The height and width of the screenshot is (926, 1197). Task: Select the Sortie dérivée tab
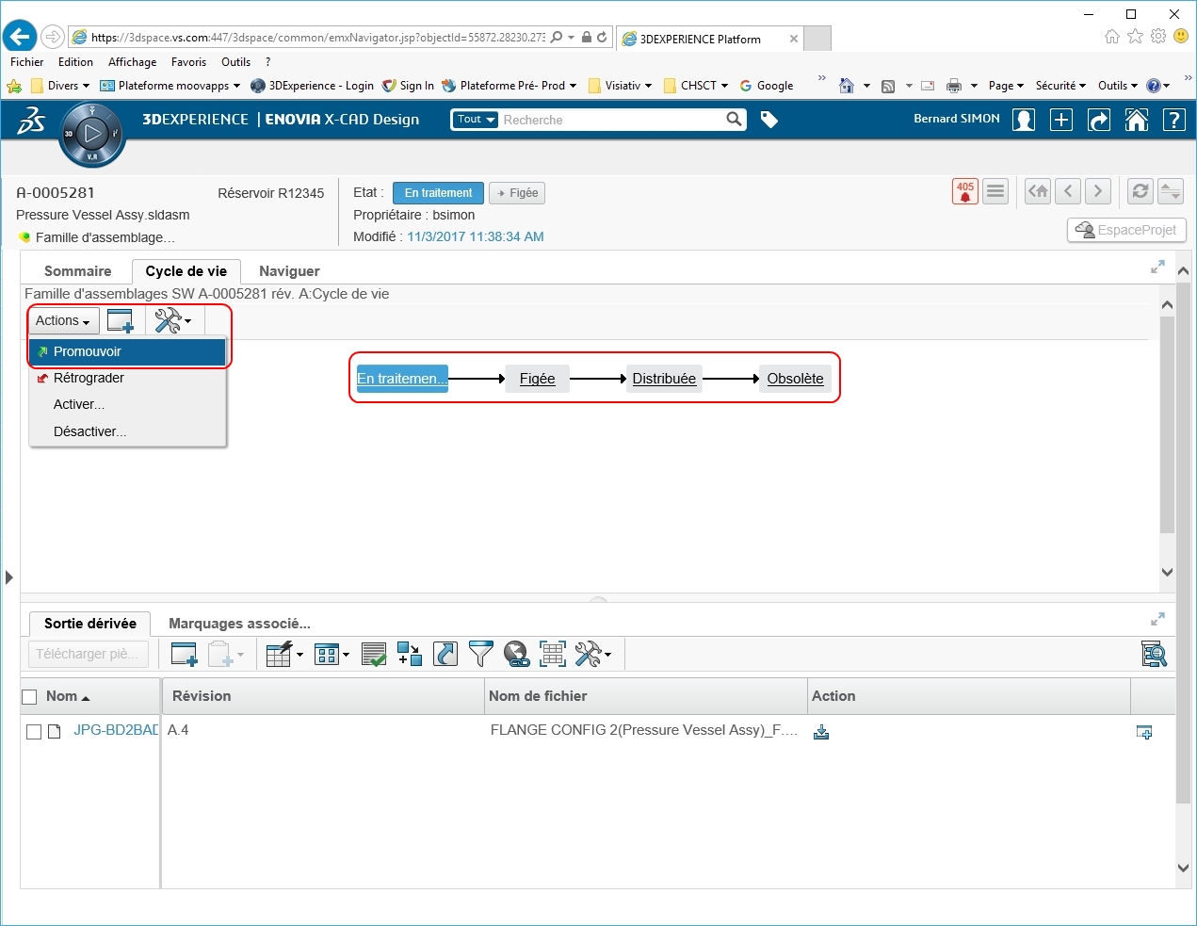click(90, 624)
